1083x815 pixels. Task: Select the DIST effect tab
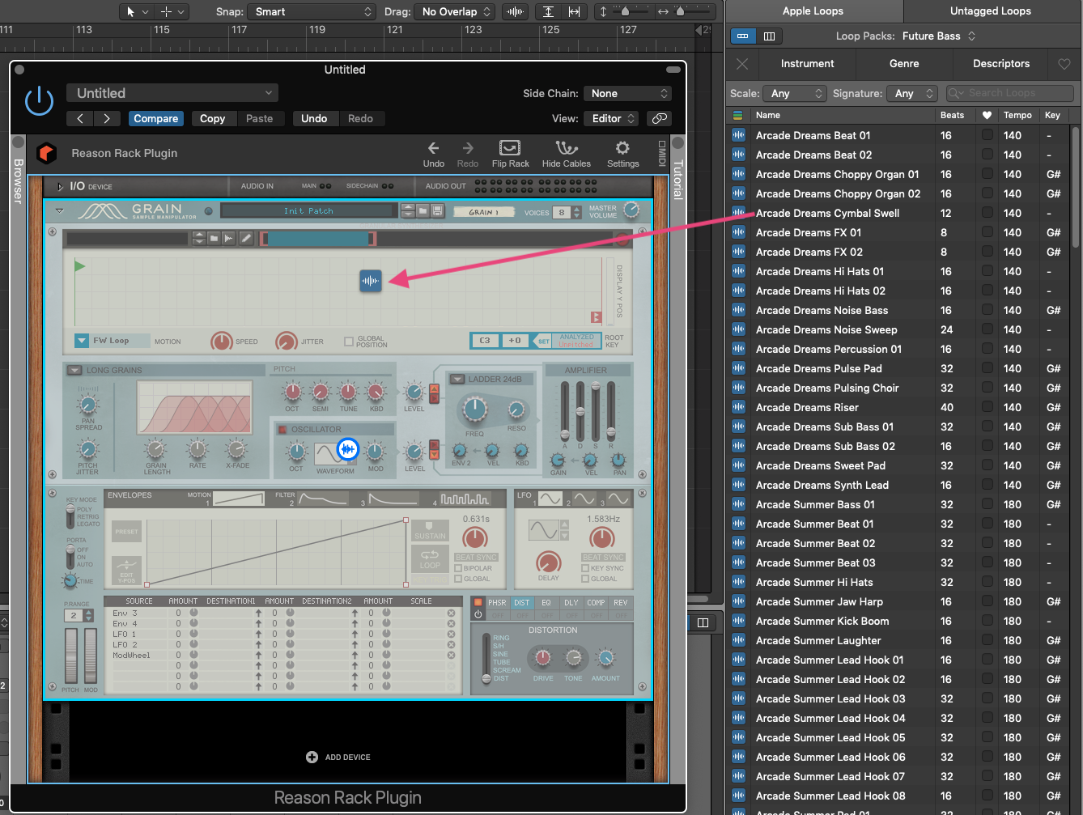pos(521,603)
